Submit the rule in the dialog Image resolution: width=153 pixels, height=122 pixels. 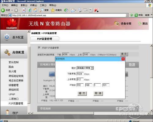[82, 93]
